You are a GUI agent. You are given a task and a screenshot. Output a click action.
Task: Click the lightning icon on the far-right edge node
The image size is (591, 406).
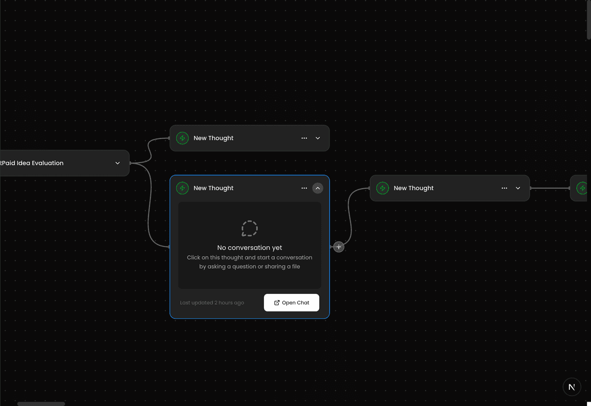[583, 188]
